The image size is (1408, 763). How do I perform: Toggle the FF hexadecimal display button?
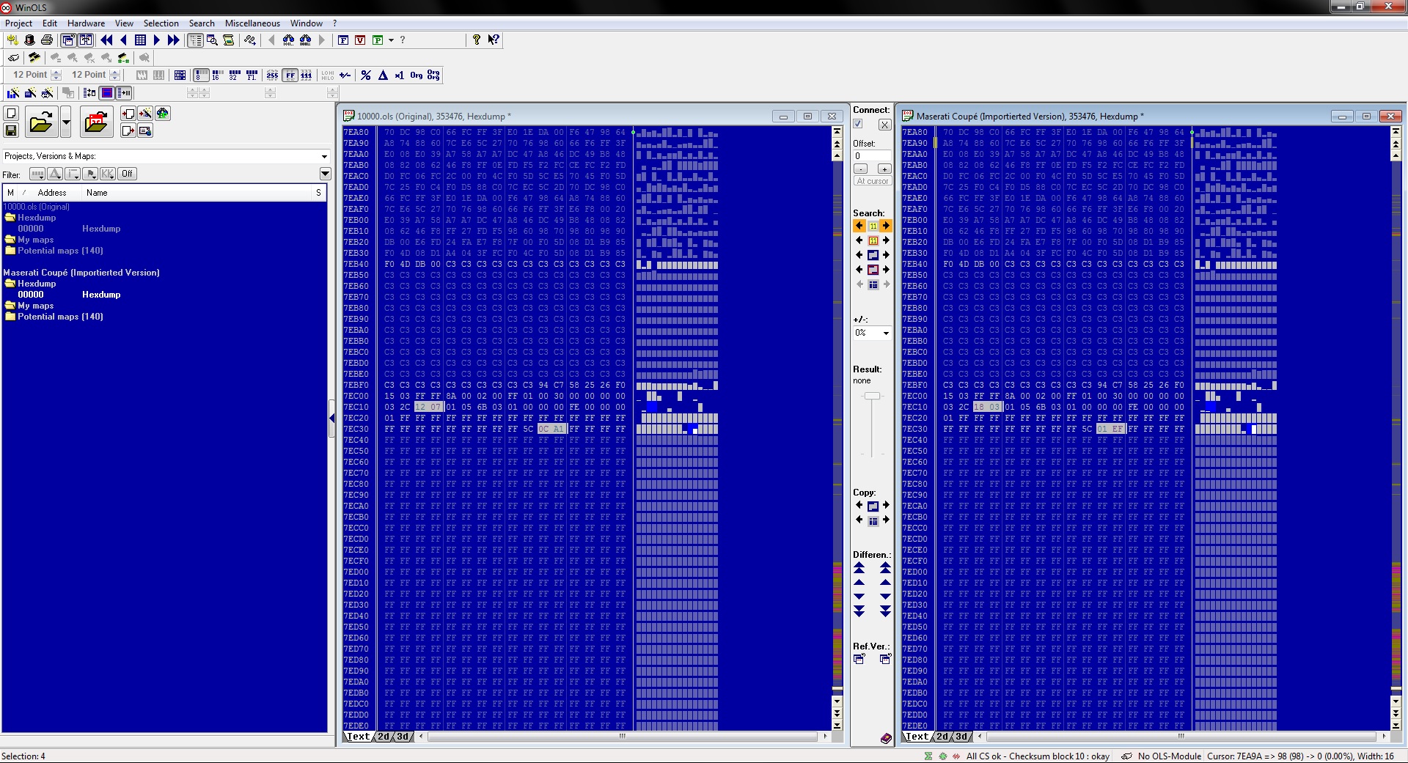pyautogui.click(x=290, y=75)
